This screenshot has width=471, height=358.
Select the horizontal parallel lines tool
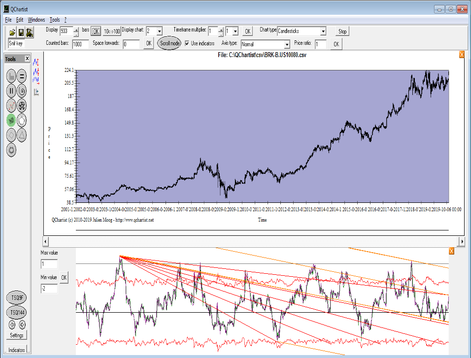click(x=22, y=76)
